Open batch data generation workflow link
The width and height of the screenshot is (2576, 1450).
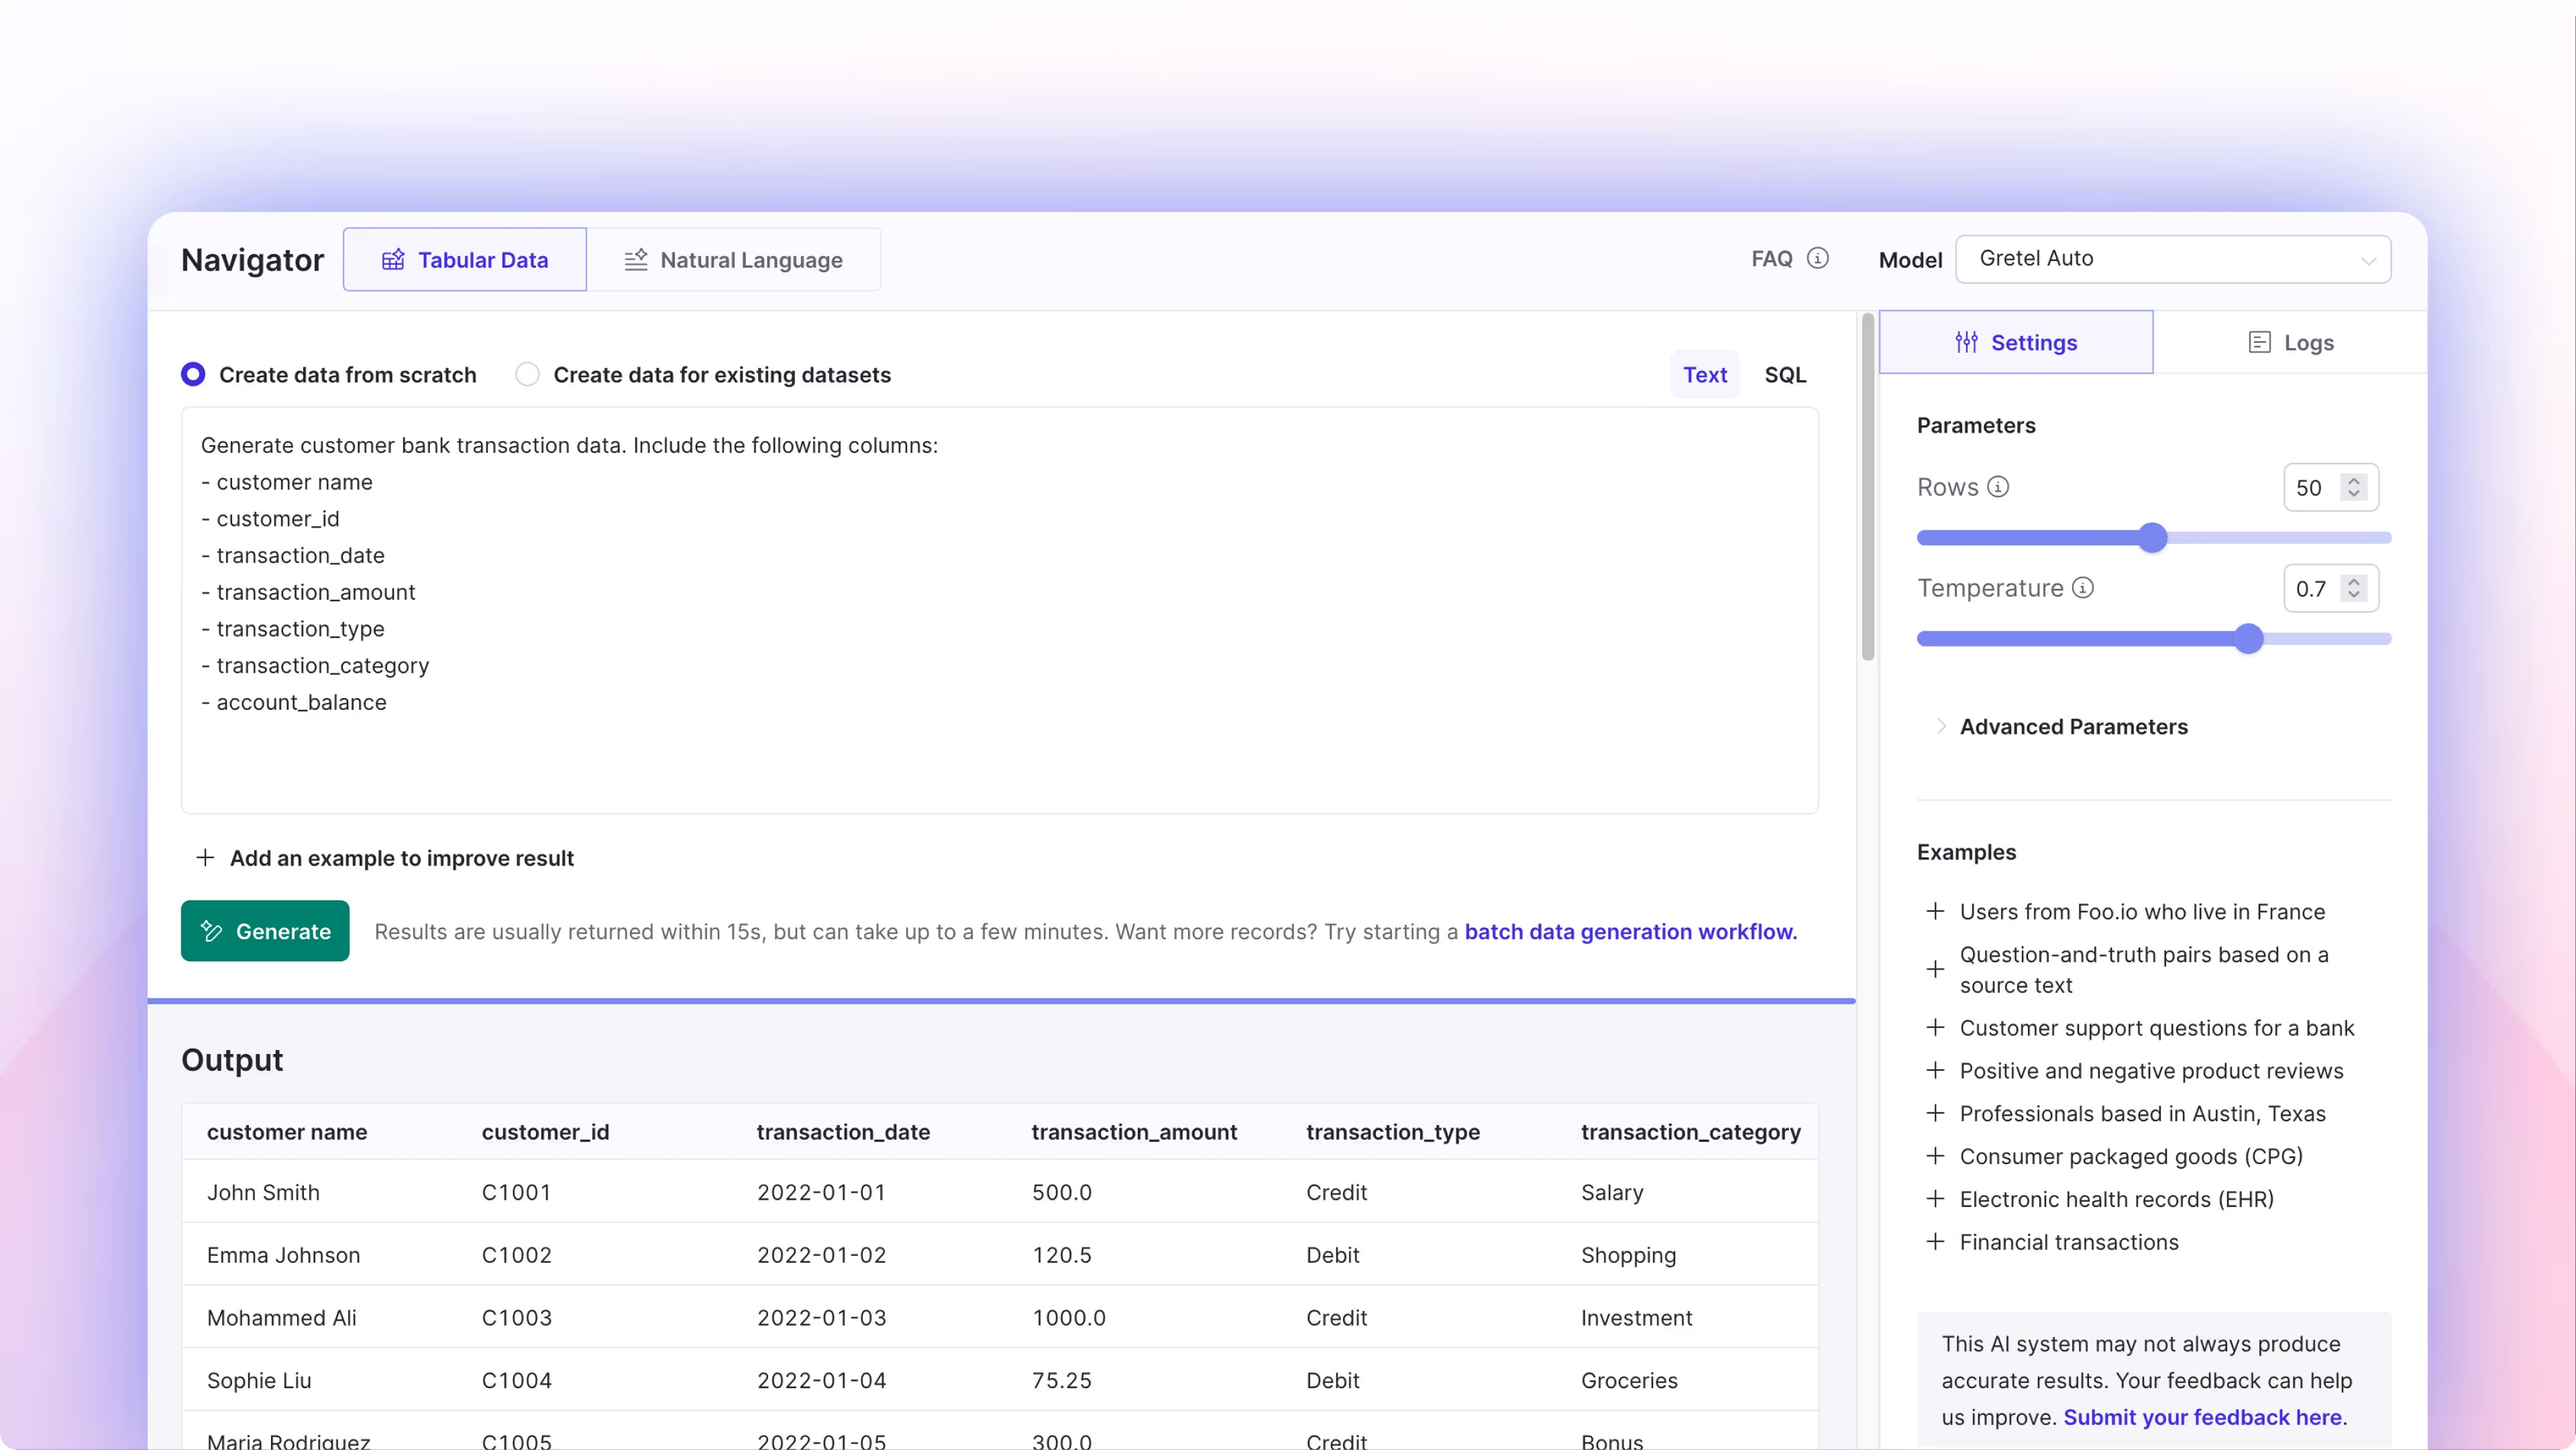(x=1630, y=932)
